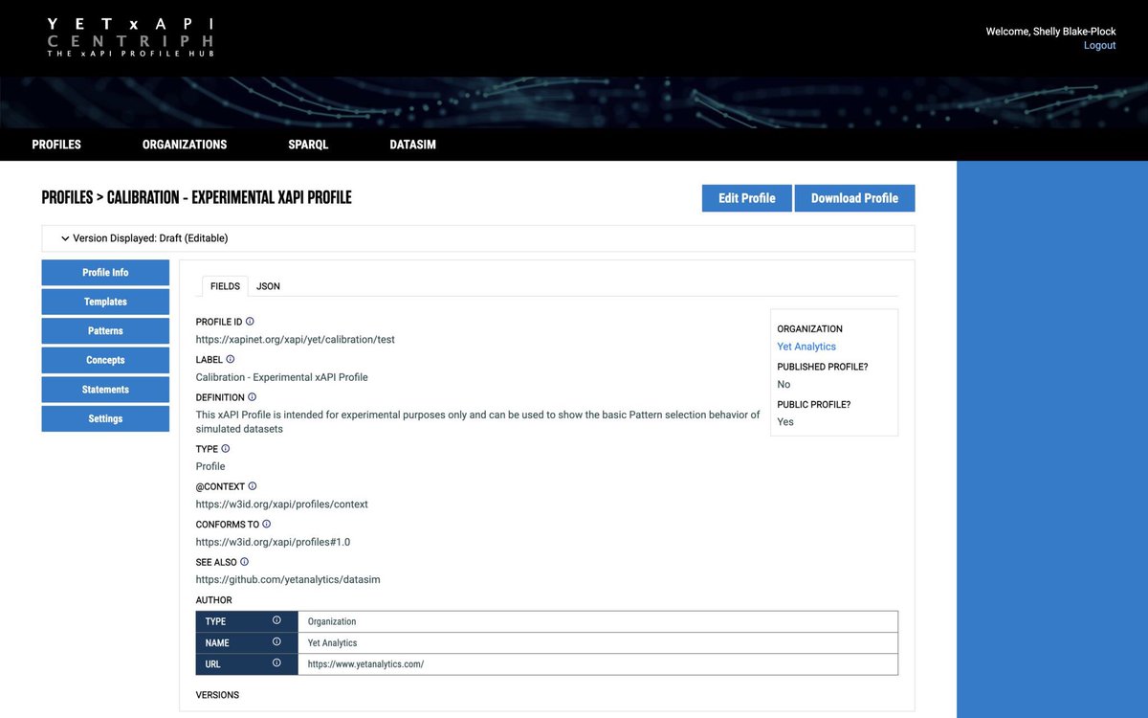This screenshot has height=718, width=1148.
Task: Click info icon next to CONFORMS TO
Action: (x=267, y=524)
